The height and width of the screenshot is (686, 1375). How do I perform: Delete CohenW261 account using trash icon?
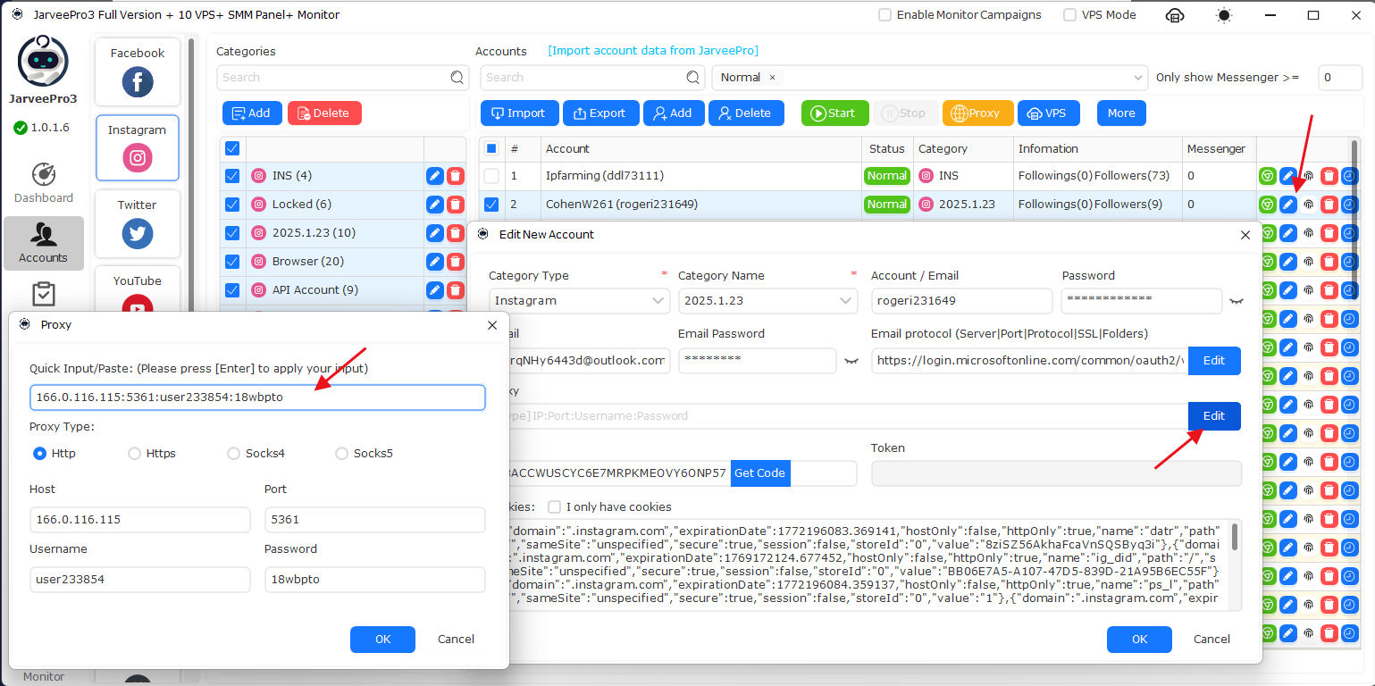[x=1329, y=205]
